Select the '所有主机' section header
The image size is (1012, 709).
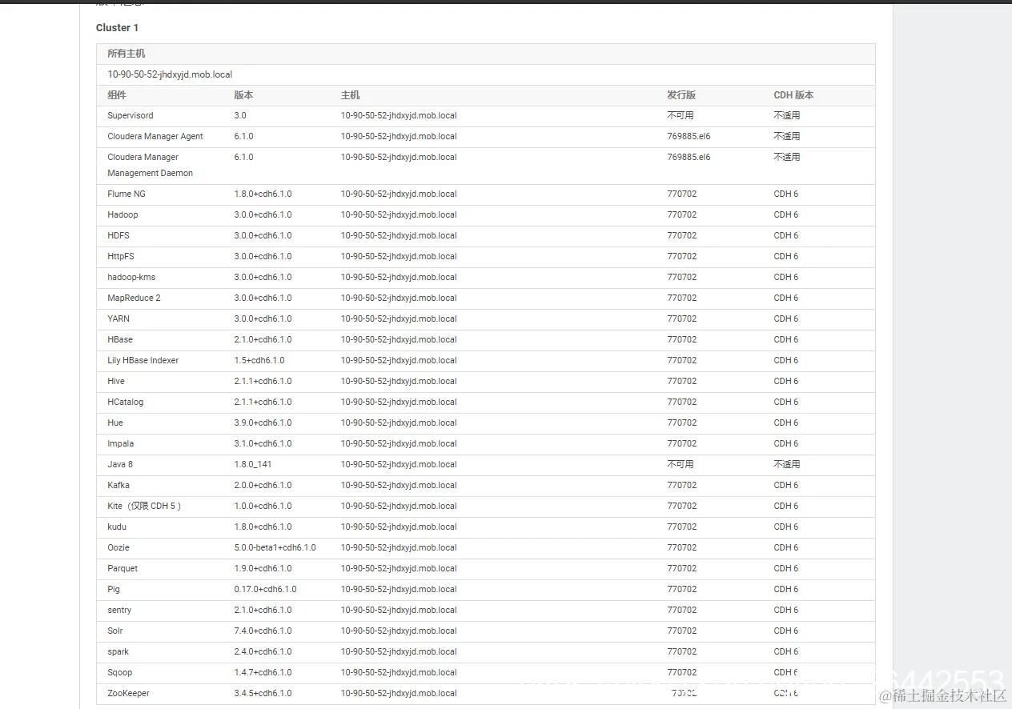(127, 54)
